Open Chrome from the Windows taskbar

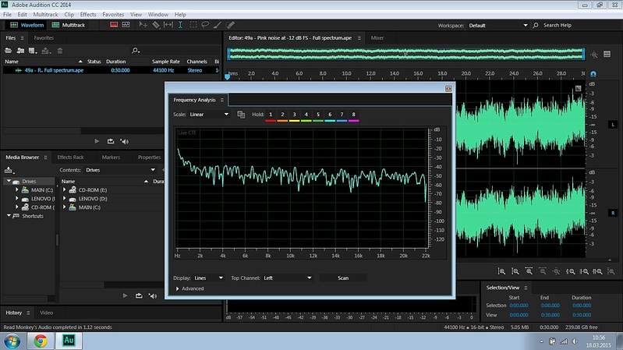pos(40,341)
